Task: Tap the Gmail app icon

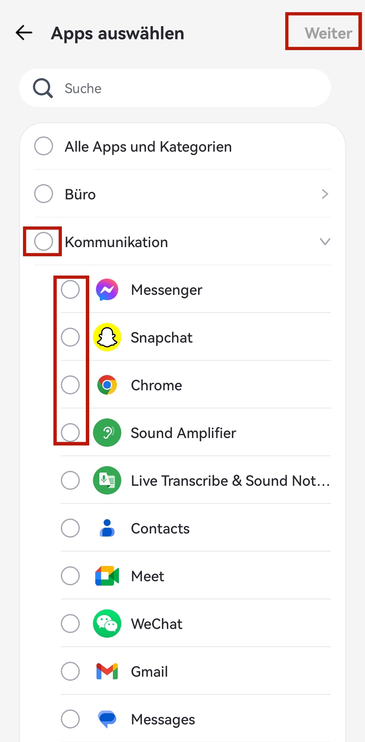Action: [107, 672]
